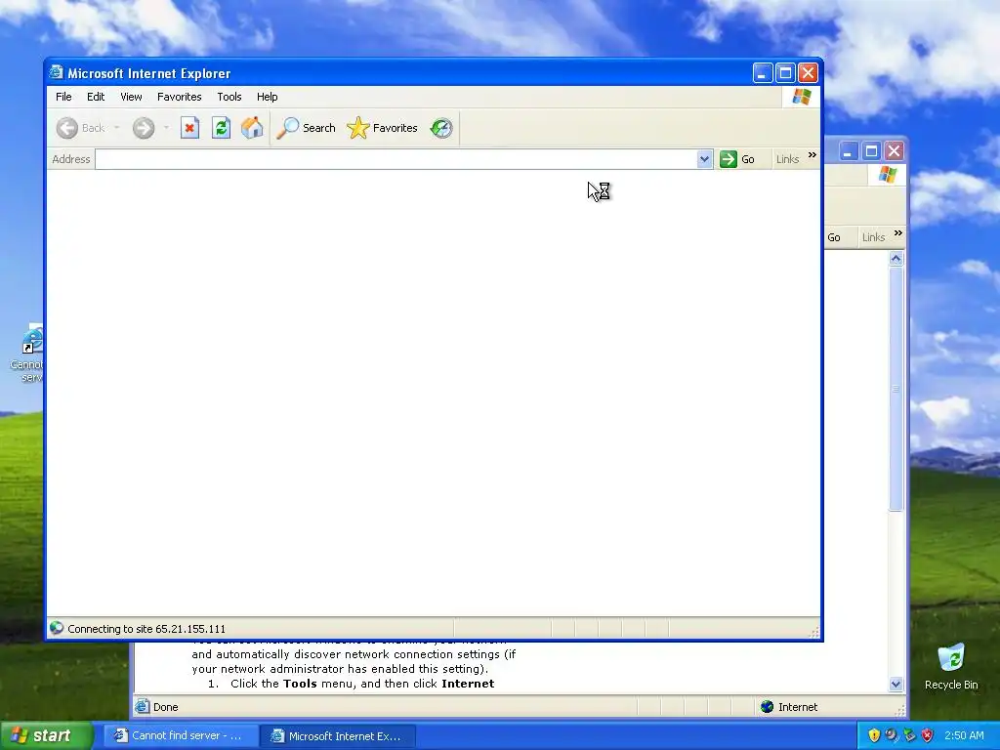The height and width of the screenshot is (750, 1000).
Task: Refresh the page with green arrows icon
Action: [x=221, y=128]
